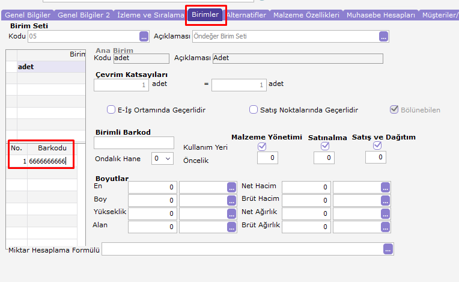The height and width of the screenshot is (282, 459).
Task: Click browse button next to Brüt Ağırlık unit
Action: 385,227
